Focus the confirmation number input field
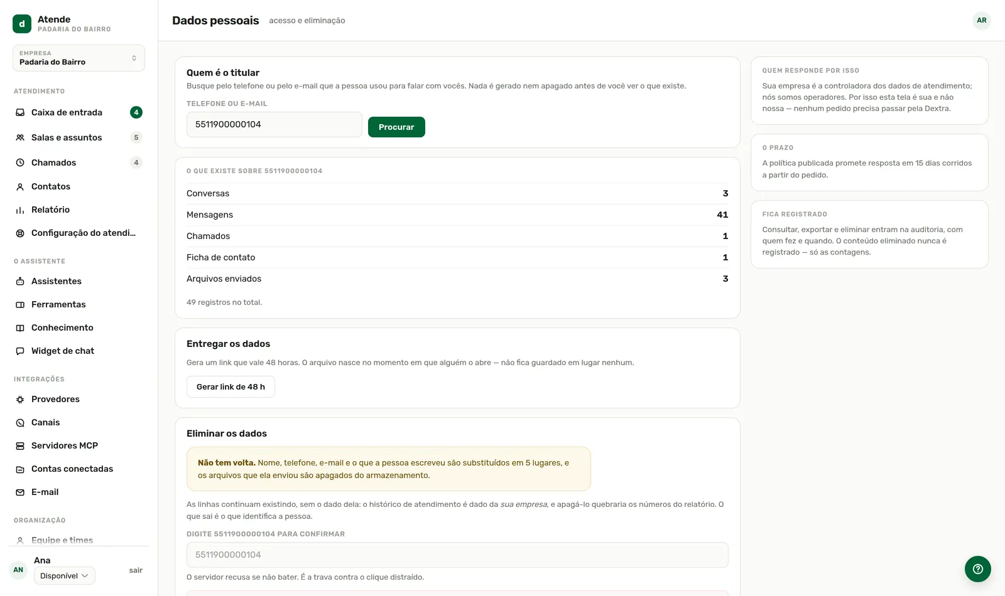Image resolution: width=1005 pixels, height=596 pixels. coord(457,555)
